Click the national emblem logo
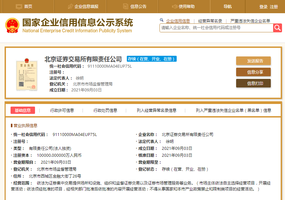This screenshot has width=285, height=200. click(12, 25)
